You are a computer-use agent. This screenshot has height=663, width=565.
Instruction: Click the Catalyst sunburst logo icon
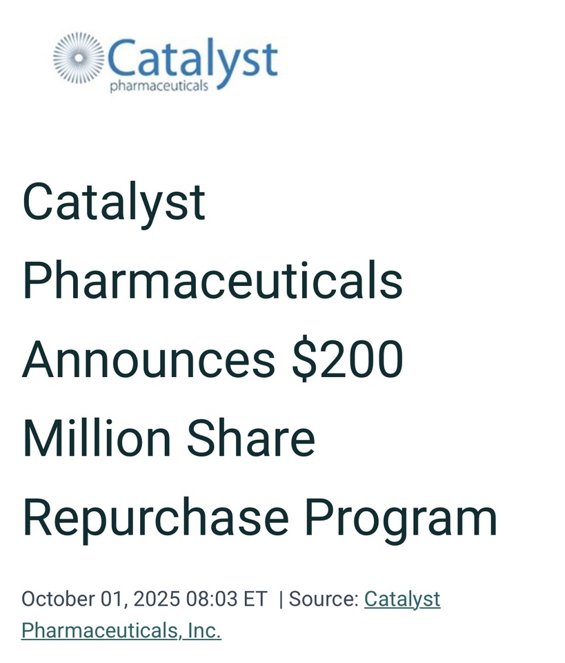79,58
